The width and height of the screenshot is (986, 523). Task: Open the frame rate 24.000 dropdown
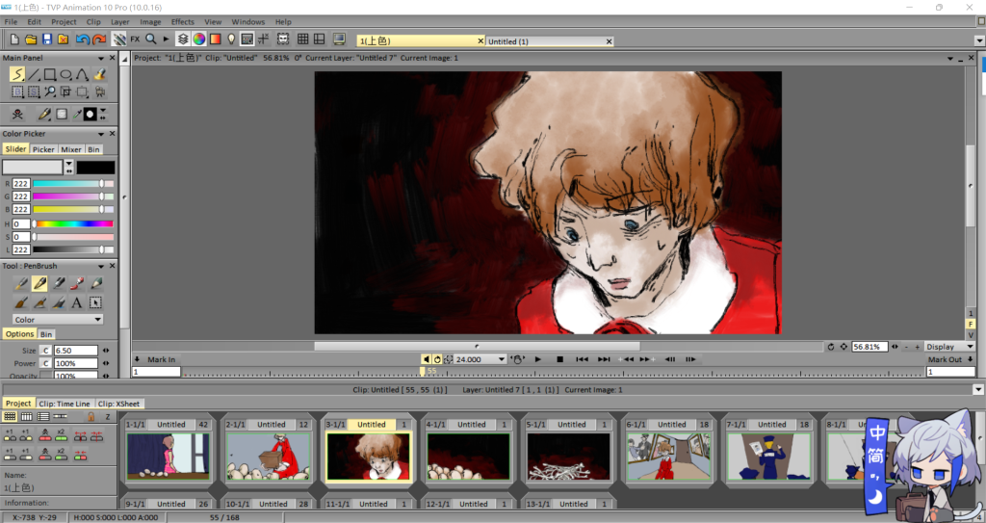501,359
